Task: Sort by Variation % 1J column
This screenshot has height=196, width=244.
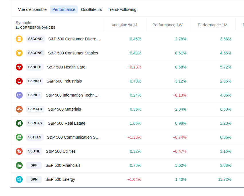Action: [124, 25]
